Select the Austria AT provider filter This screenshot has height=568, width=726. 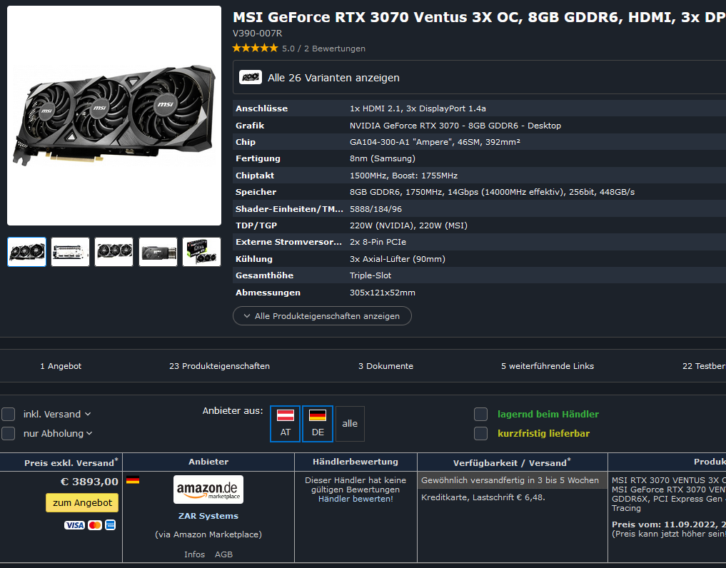click(286, 424)
